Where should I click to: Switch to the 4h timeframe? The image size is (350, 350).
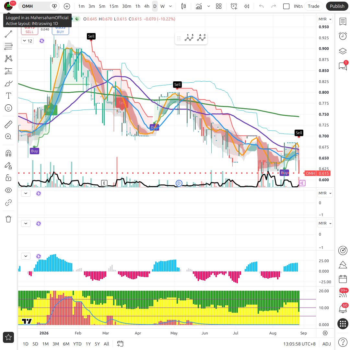coord(147,6)
